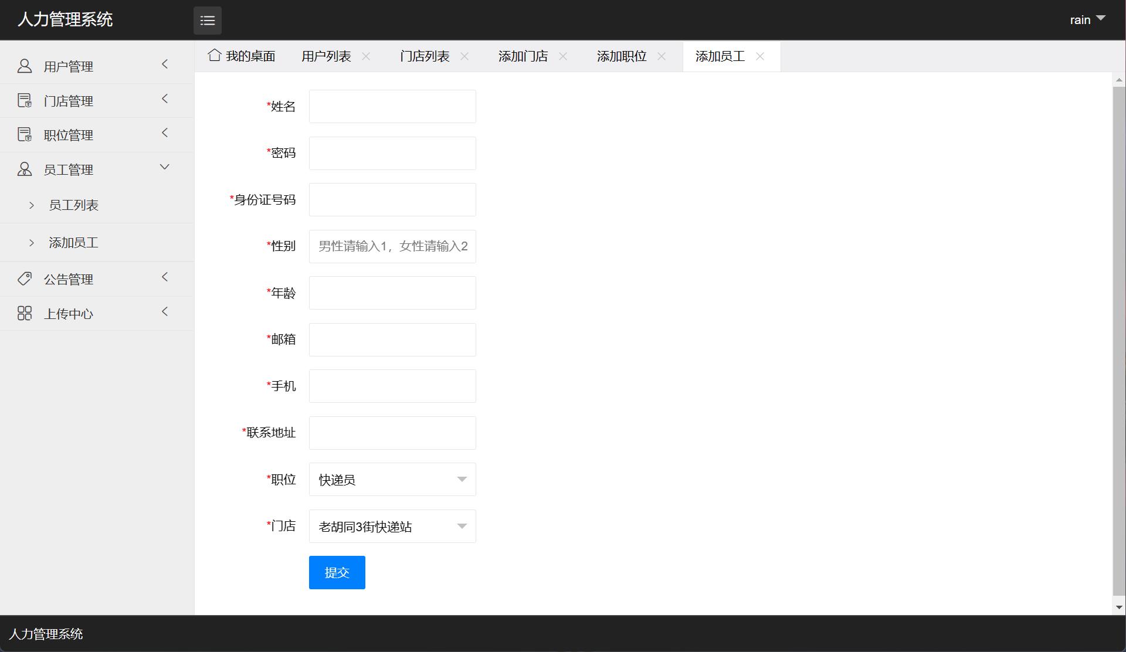
Task: Select the 用户管理 user icon in sidebar
Action: click(x=24, y=66)
